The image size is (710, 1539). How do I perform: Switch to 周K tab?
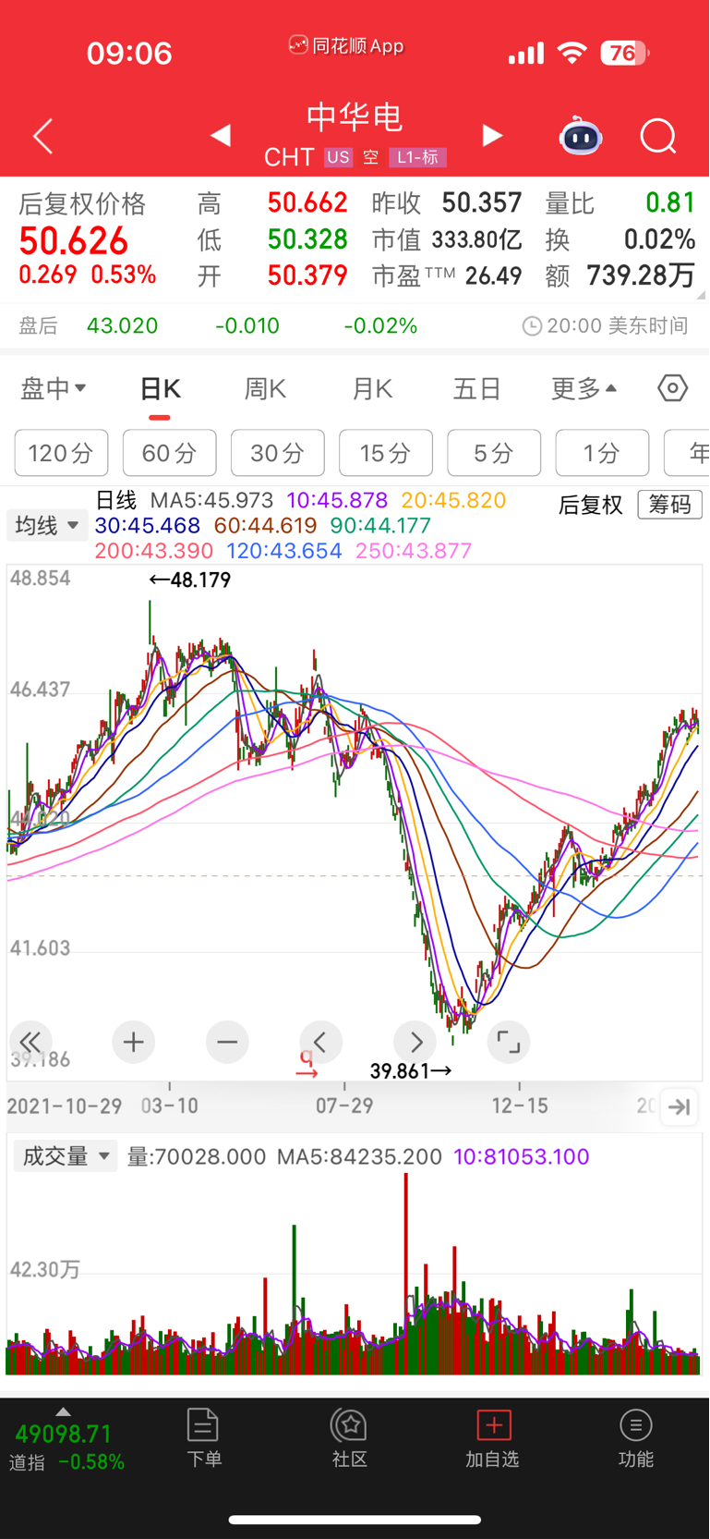(x=264, y=389)
